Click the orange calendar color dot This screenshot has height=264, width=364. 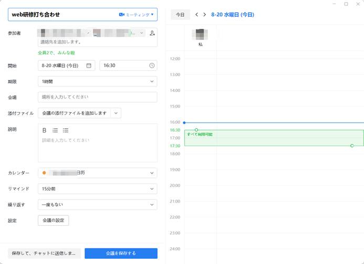tap(44, 173)
